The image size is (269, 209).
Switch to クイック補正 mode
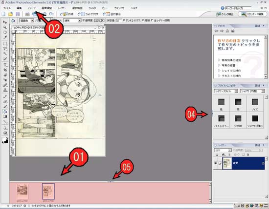225,14
